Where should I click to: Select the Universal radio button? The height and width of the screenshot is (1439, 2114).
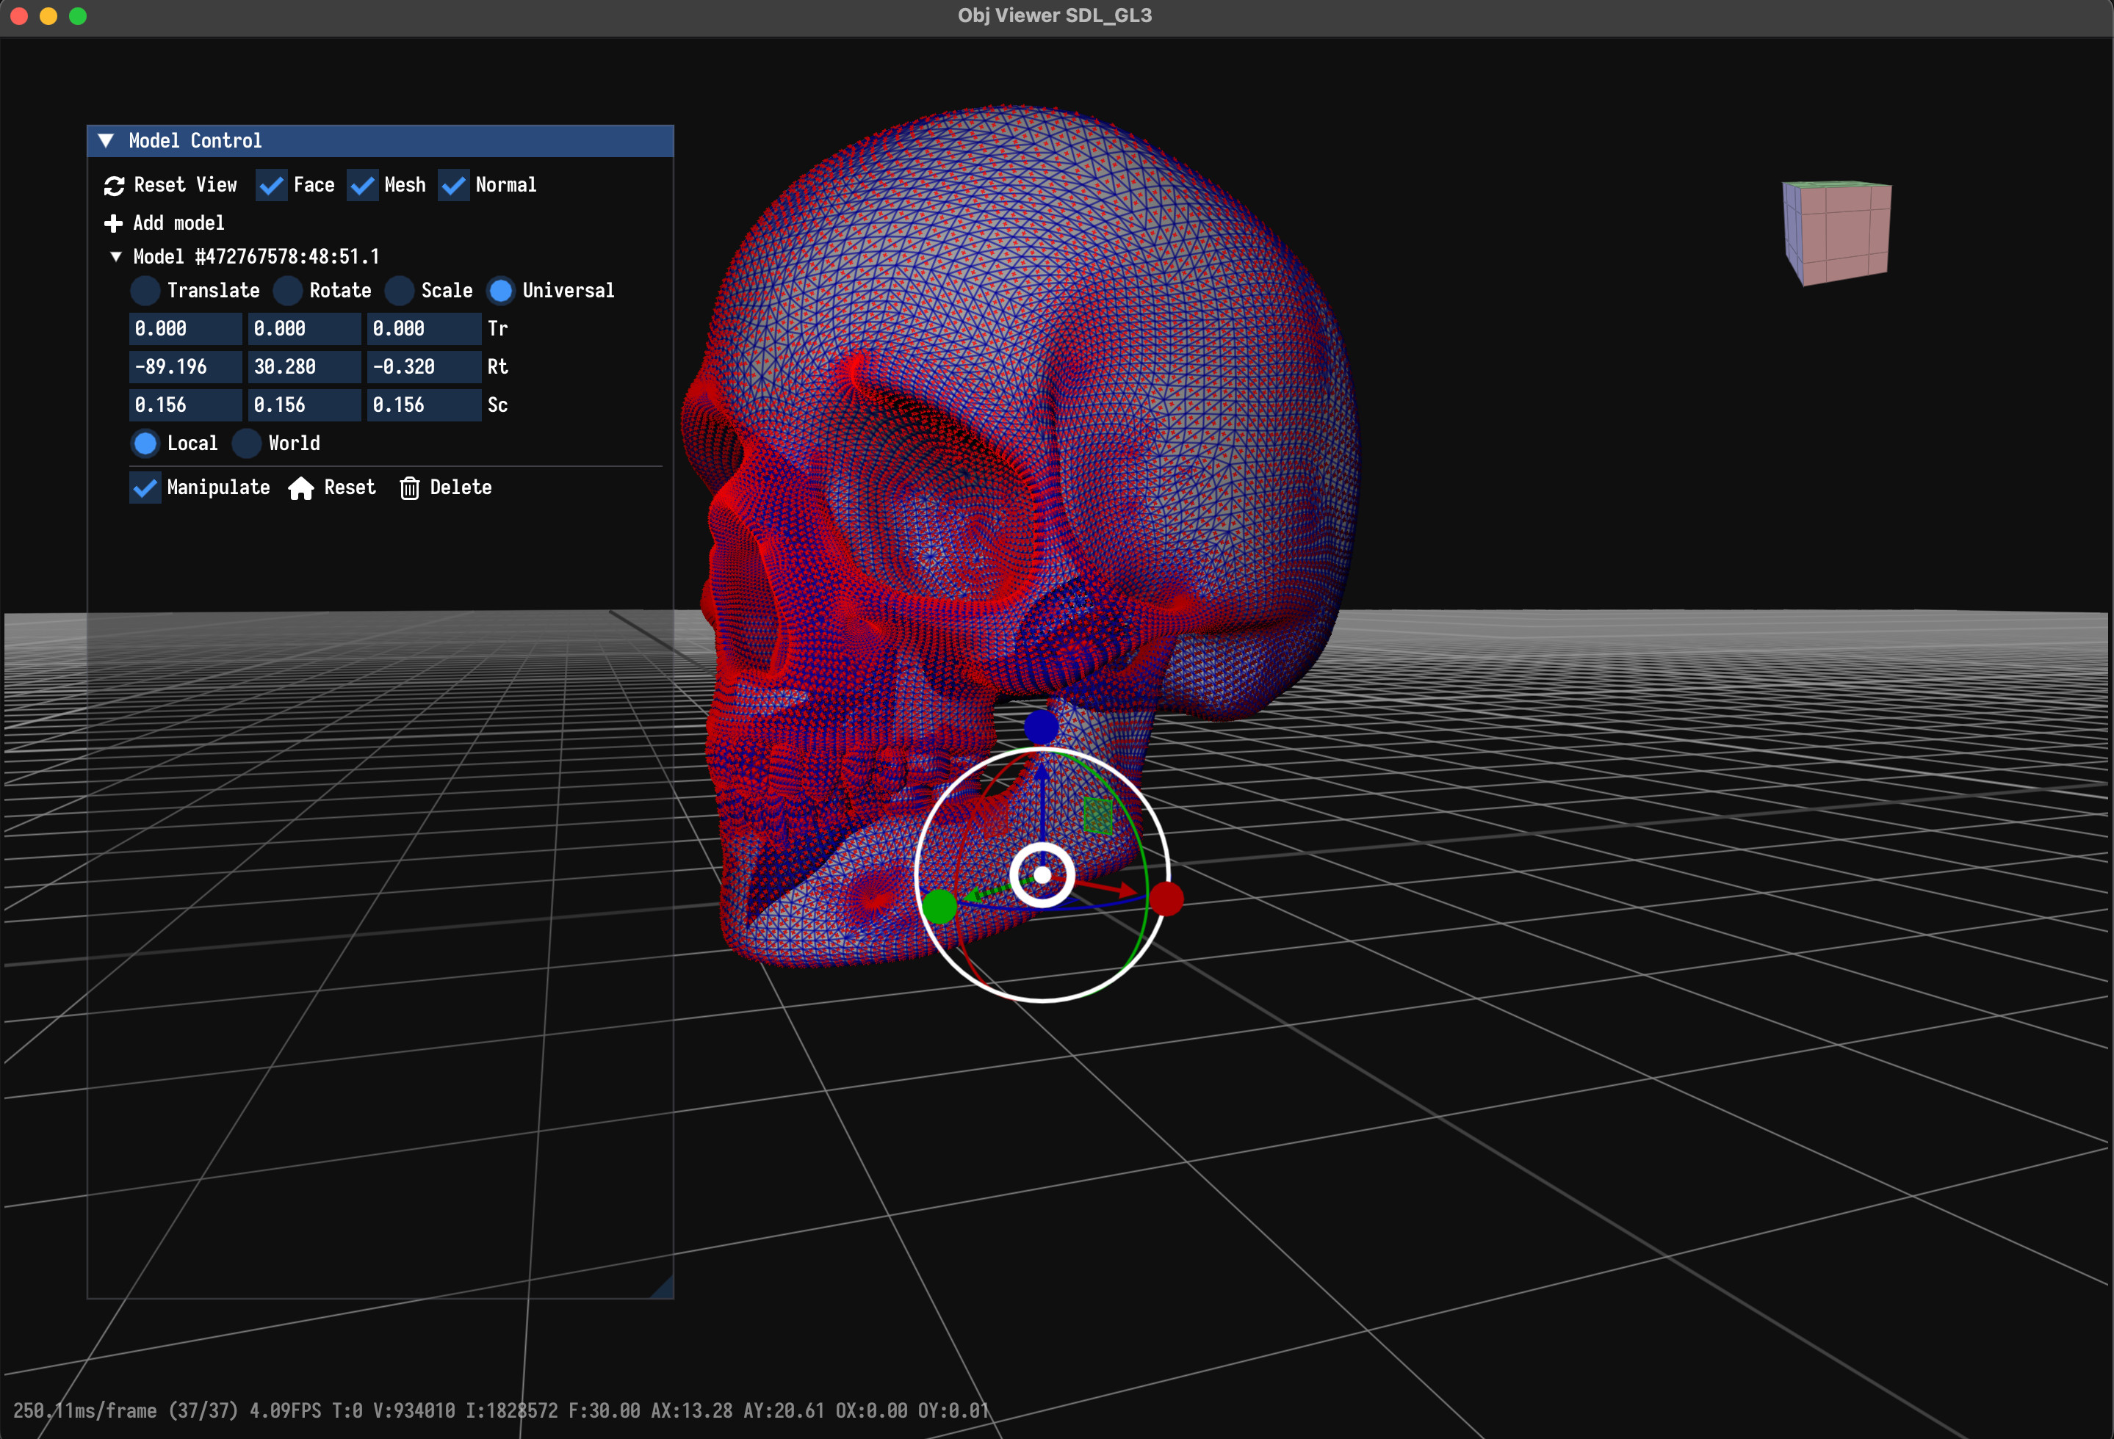point(500,291)
